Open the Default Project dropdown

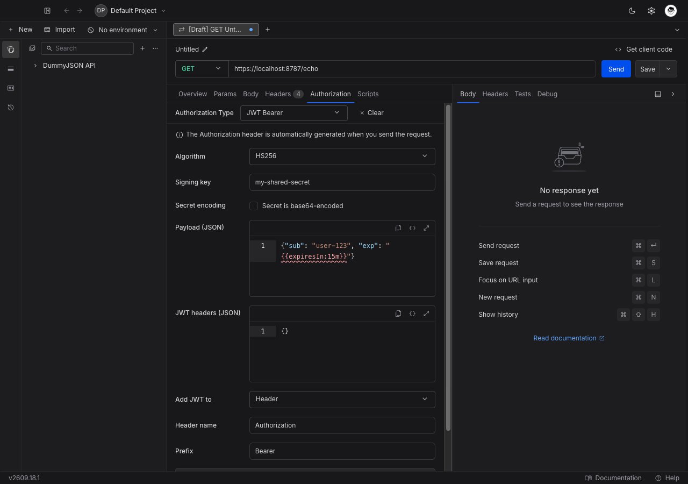[131, 11]
